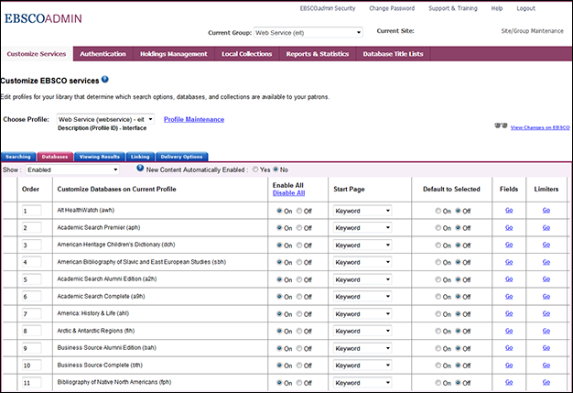This screenshot has width=573, height=393.
Task: Click Limiters Go link for Academic Search Premier
Action: coord(546,227)
